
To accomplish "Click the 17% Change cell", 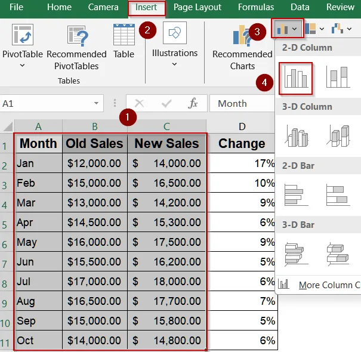I will pyautogui.click(x=242, y=163).
